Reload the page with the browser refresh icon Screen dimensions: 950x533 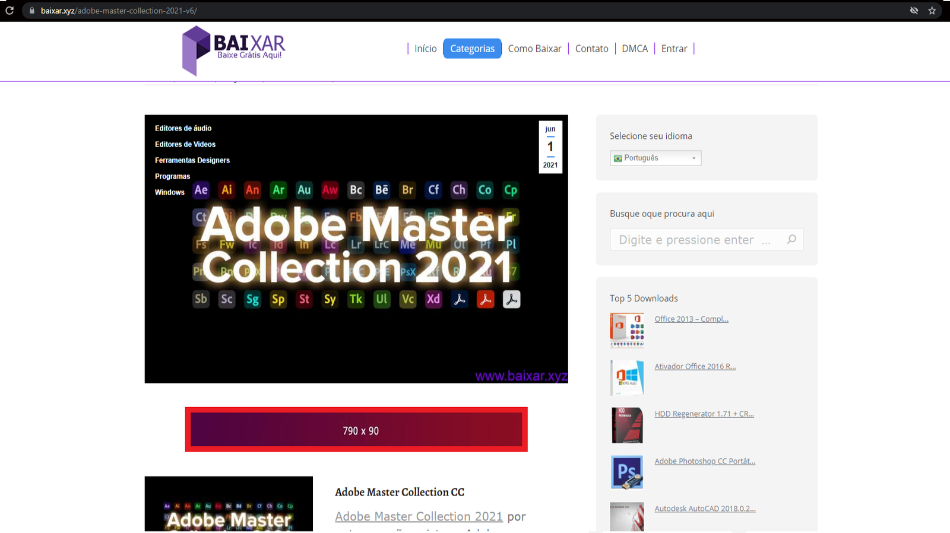point(9,11)
